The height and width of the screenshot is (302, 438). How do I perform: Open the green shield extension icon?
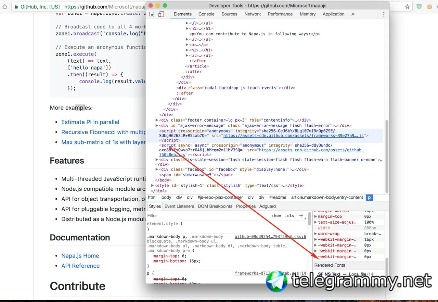pos(419,7)
